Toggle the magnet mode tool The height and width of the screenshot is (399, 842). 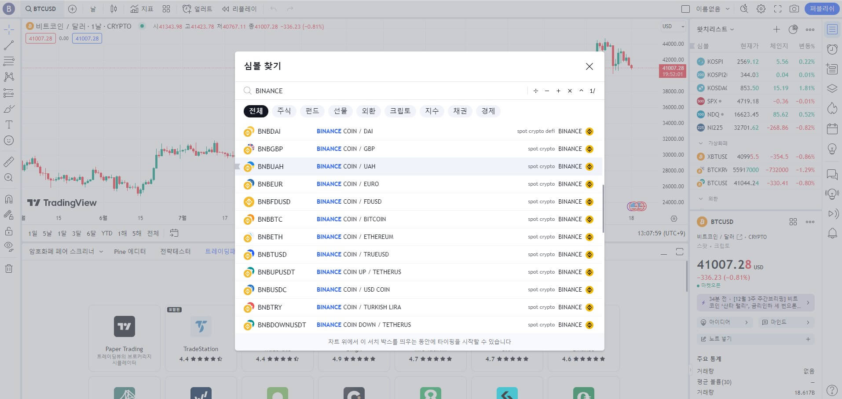pyautogui.click(x=9, y=199)
